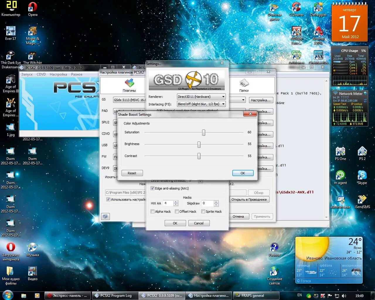Open Загрузки с интернета Opera shortcut

click(x=11, y=251)
